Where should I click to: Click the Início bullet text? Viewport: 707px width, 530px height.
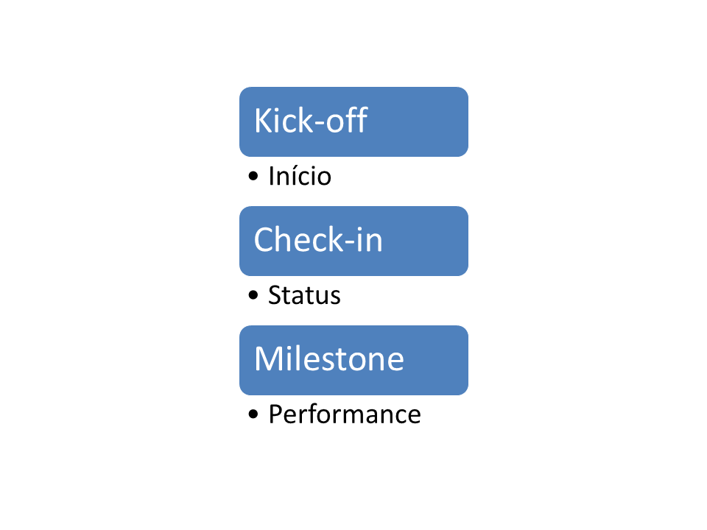pyautogui.click(x=300, y=177)
